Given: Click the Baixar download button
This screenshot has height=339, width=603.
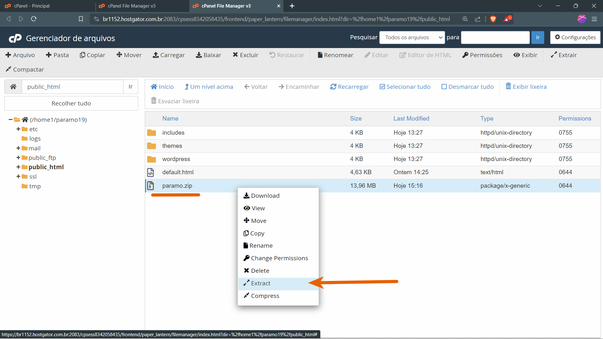Looking at the screenshot, I should 209,55.
